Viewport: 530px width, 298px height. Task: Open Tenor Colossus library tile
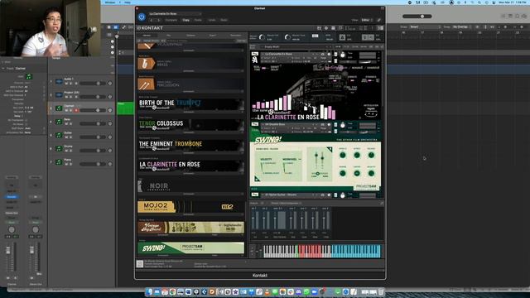coord(190,124)
